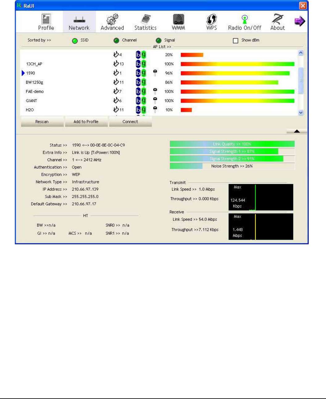Viewport: 326px width, 399px height.
Task: Click the Signal Strength 2 bar
Action: click(x=232, y=159)
